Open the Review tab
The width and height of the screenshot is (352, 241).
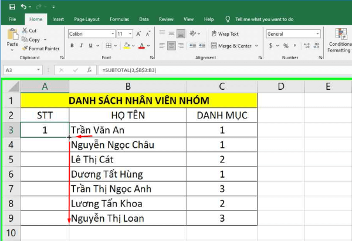point(166,19)
